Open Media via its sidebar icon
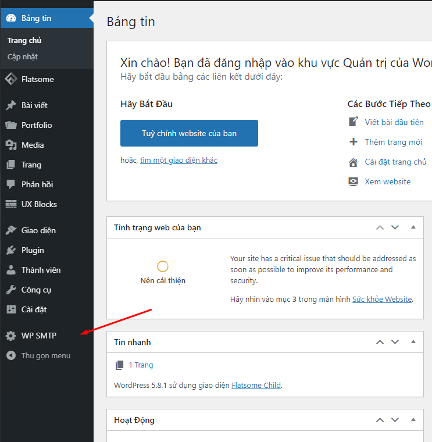This screenshot has width=432, height=442. [x=10, y=145]
